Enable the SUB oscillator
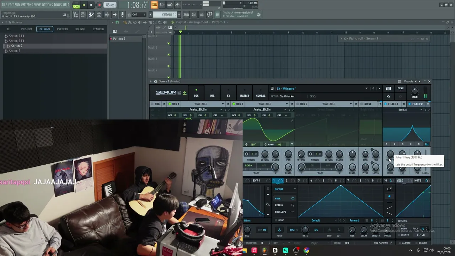 pos(152,104)
